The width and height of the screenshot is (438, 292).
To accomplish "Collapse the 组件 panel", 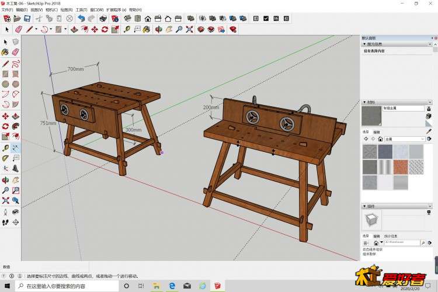I will [x=364, y=206].
